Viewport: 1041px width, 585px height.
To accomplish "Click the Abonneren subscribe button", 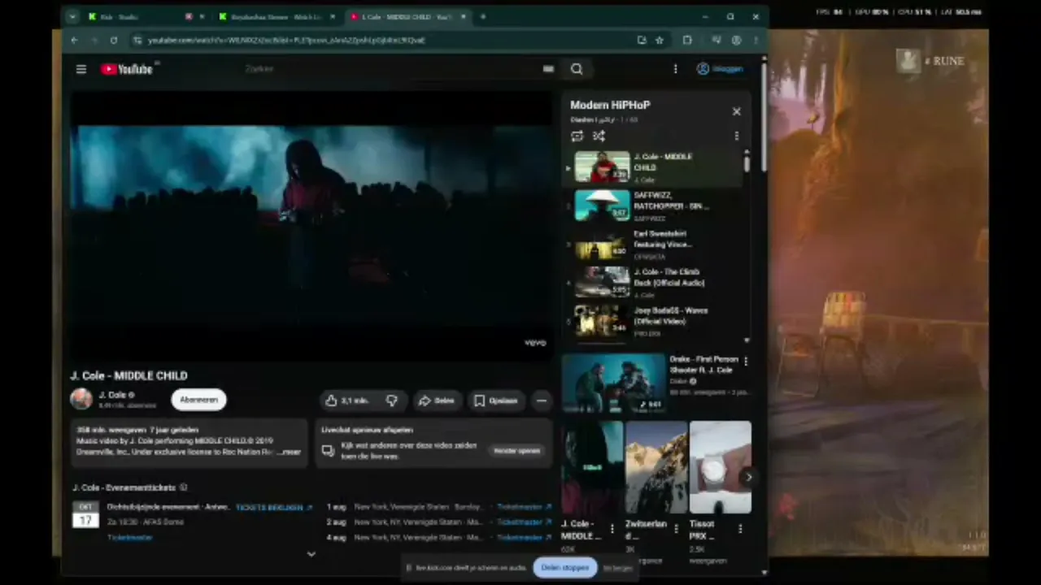I will (x=198, y=400).
